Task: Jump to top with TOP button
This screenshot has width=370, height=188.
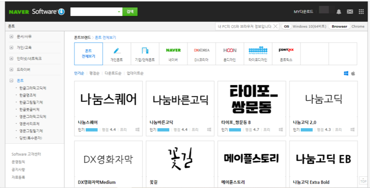Action: (x=363, y=180)
